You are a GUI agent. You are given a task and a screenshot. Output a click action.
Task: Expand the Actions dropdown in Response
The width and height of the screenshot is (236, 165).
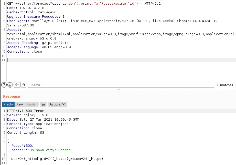[x=57, y=104]
